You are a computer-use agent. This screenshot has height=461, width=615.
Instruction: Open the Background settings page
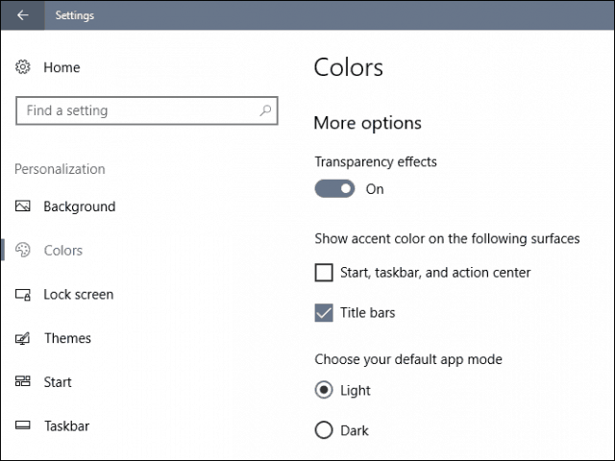[80, 206]
